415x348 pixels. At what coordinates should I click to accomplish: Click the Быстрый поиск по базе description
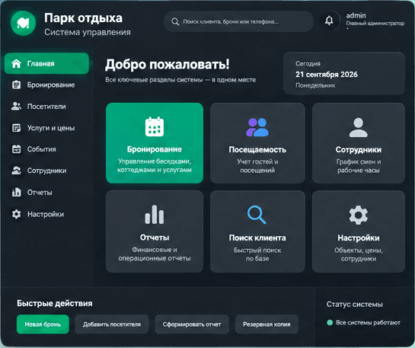pos(257,254)
